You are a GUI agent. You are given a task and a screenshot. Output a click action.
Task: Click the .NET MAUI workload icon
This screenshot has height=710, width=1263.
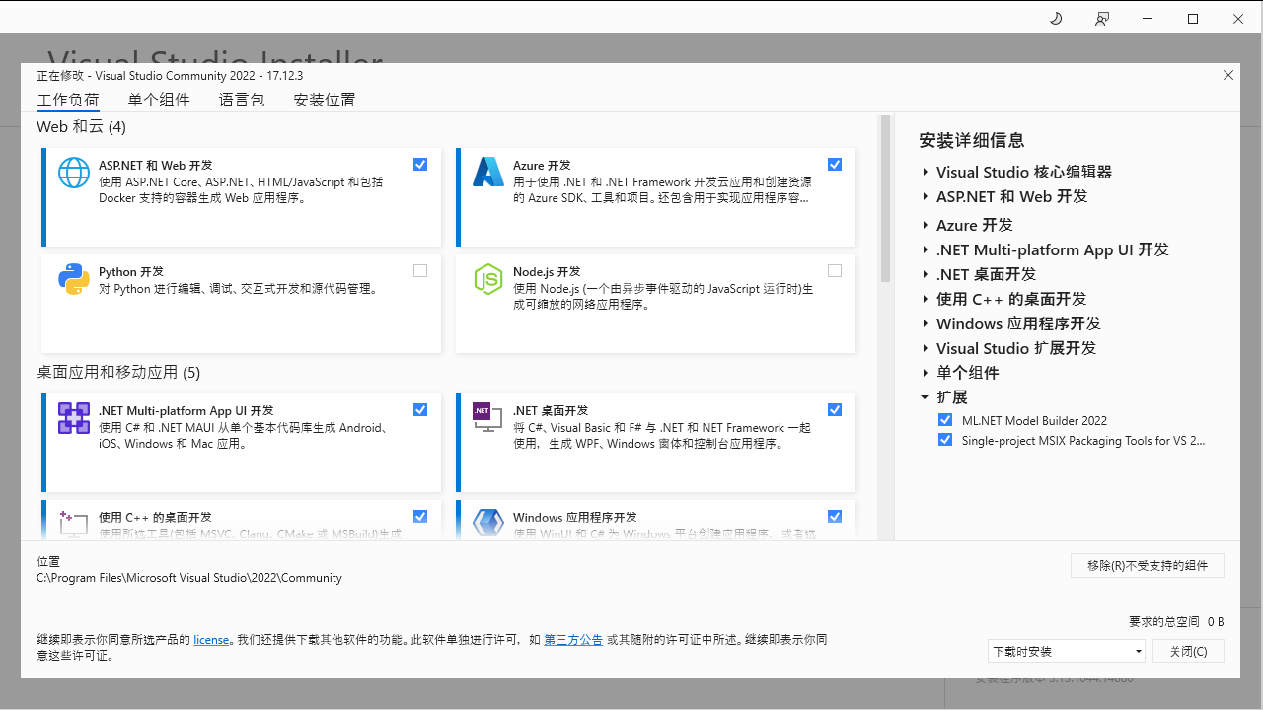tap(74, 418)
